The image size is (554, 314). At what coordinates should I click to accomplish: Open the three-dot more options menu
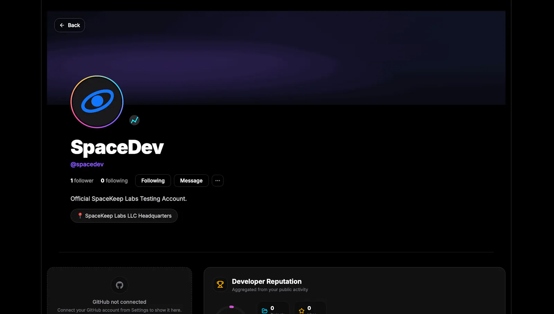coord(217,181)
